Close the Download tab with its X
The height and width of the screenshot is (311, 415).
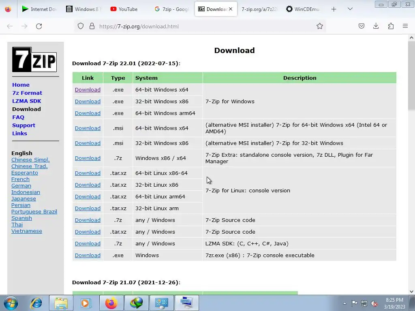pyautogui.click(x=231, y=9)
